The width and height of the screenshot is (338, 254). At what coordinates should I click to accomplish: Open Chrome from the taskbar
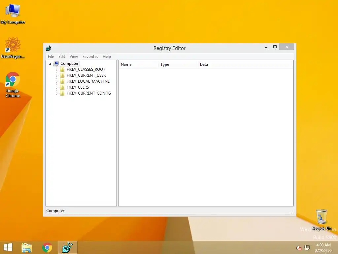(47, 247)
